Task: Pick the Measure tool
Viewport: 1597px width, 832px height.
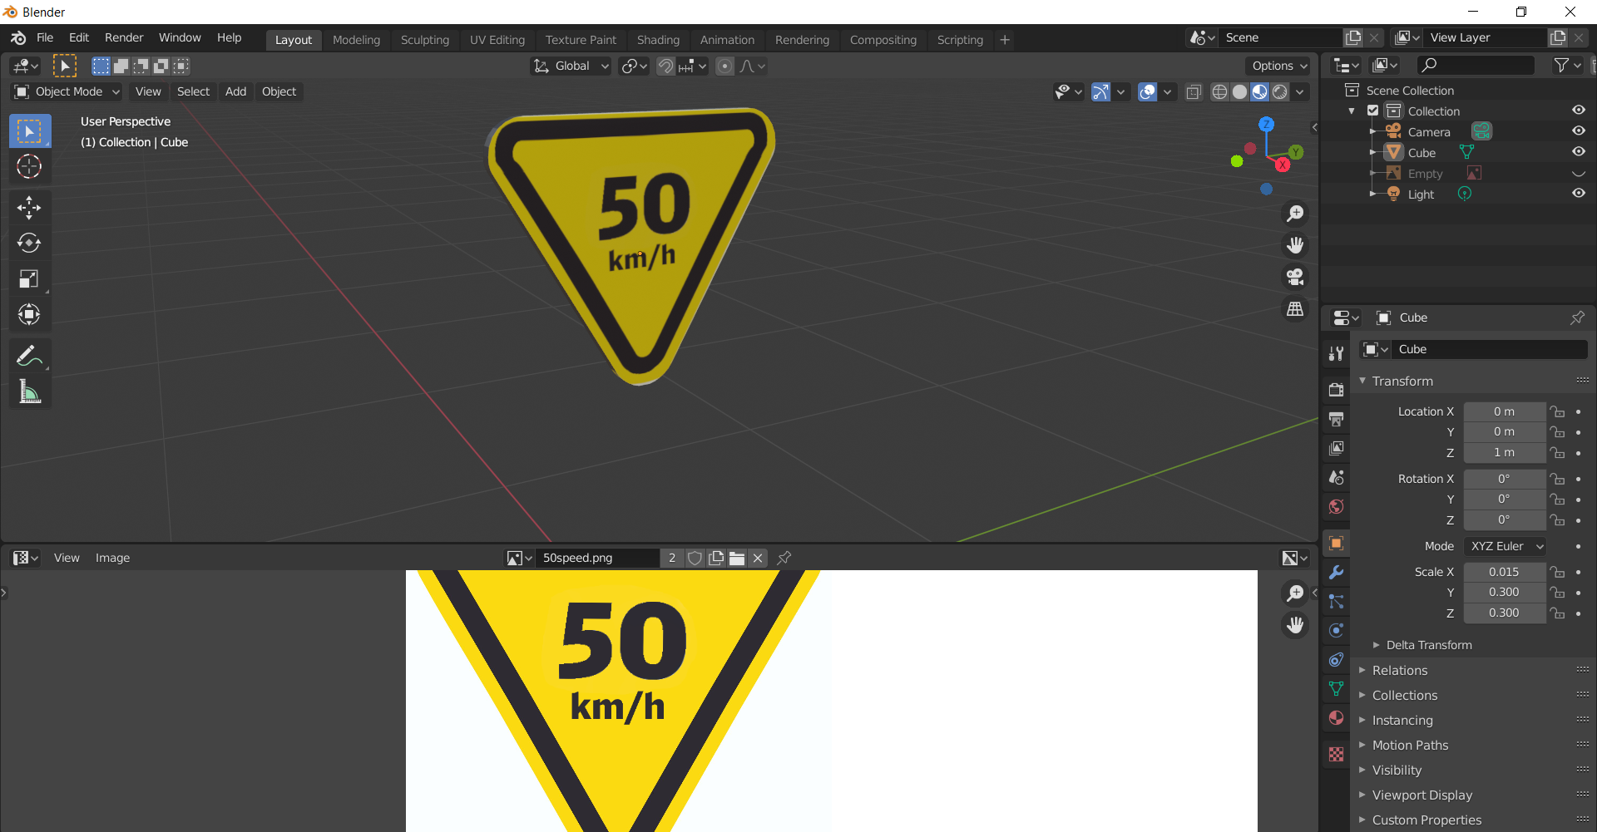Action: tap(29, 391)
